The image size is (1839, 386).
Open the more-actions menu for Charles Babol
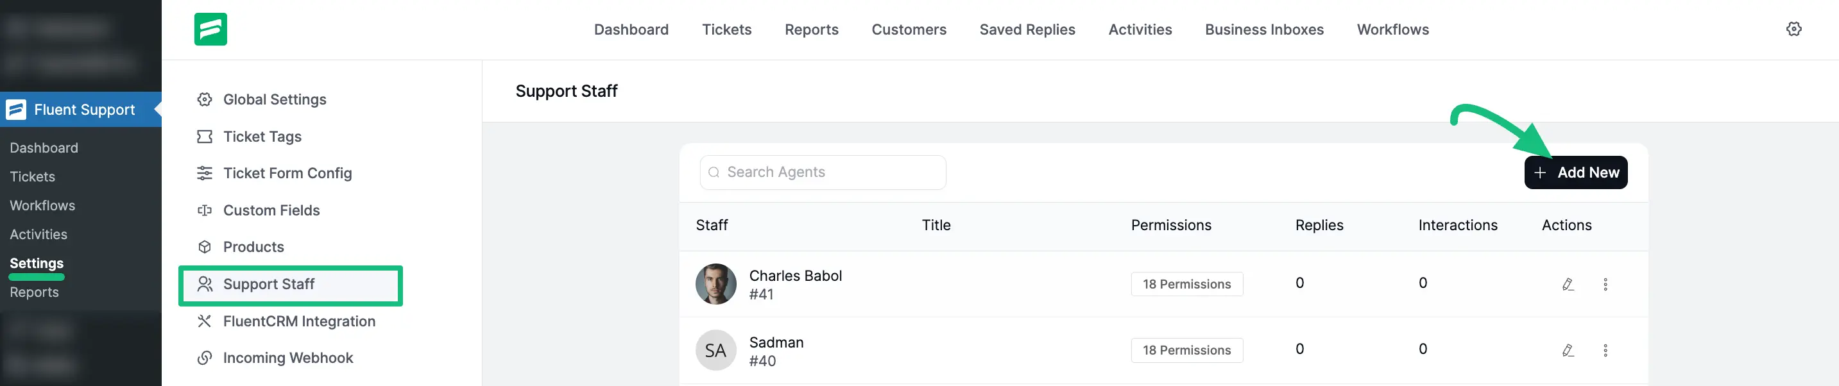click(x=1605, y=284)
